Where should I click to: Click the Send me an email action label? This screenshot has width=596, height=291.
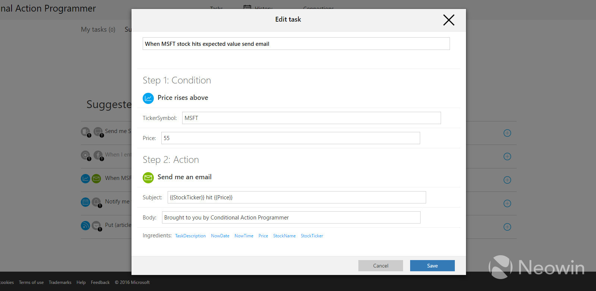point(184,177)
